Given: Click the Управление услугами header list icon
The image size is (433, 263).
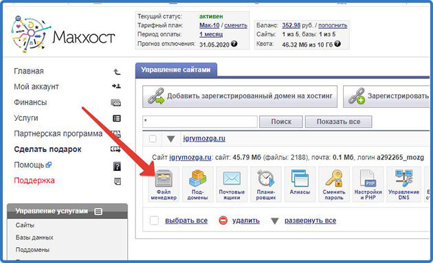Looking at the screenshot, I should click(x=98, y=211).
